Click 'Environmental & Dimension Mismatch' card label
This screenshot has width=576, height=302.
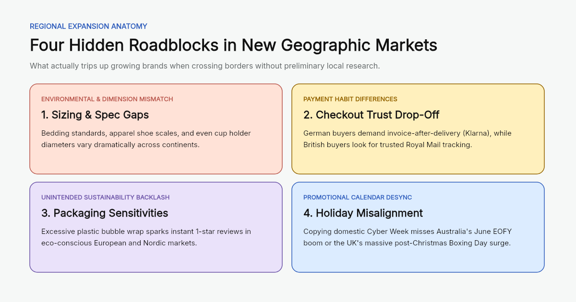point(107,99)
